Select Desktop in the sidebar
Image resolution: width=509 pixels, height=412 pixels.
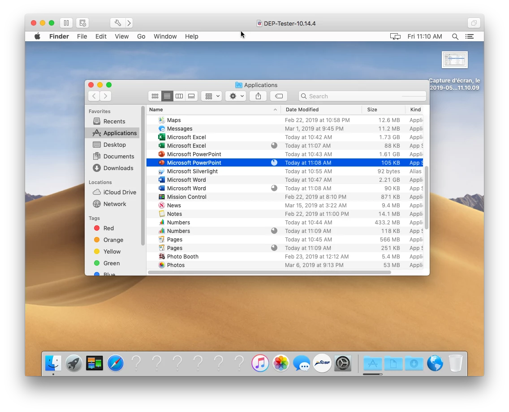112,145
